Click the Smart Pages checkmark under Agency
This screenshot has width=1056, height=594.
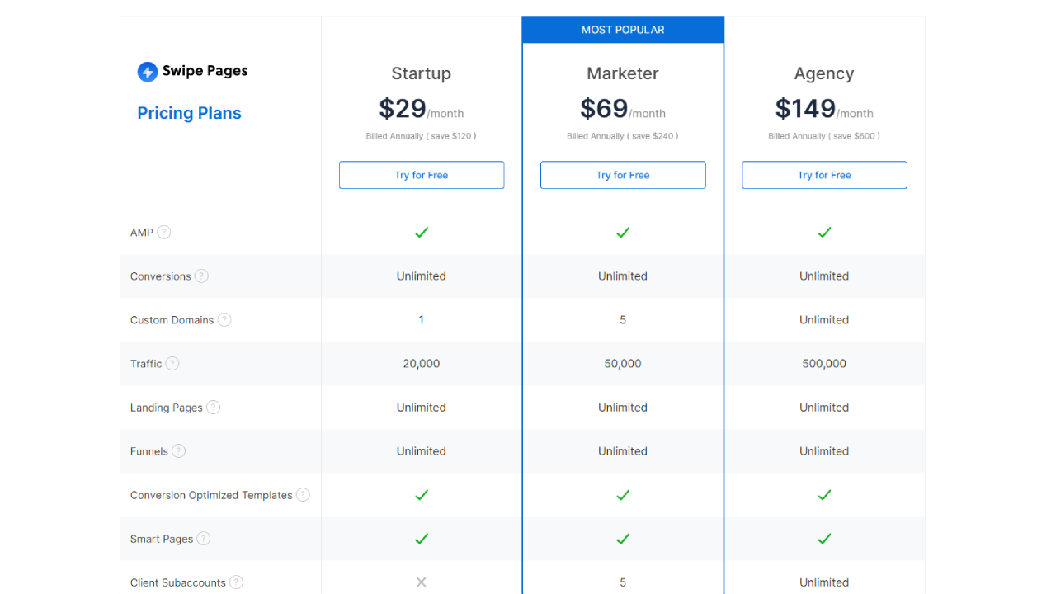(x=824, y=539)
